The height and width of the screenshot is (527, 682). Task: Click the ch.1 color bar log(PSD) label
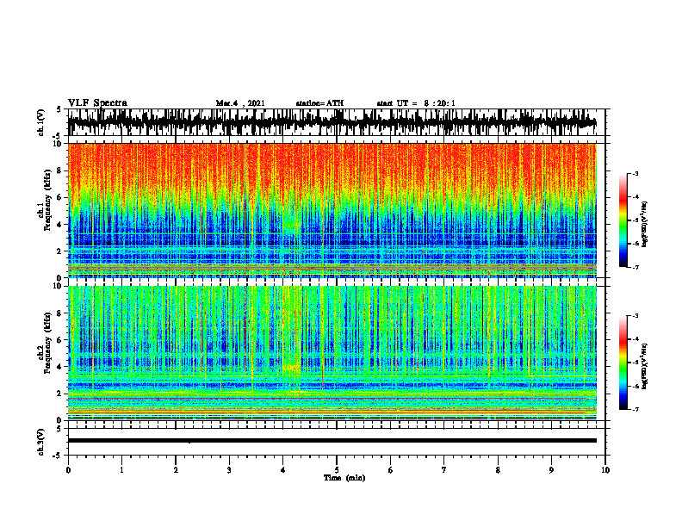point(646,224)
